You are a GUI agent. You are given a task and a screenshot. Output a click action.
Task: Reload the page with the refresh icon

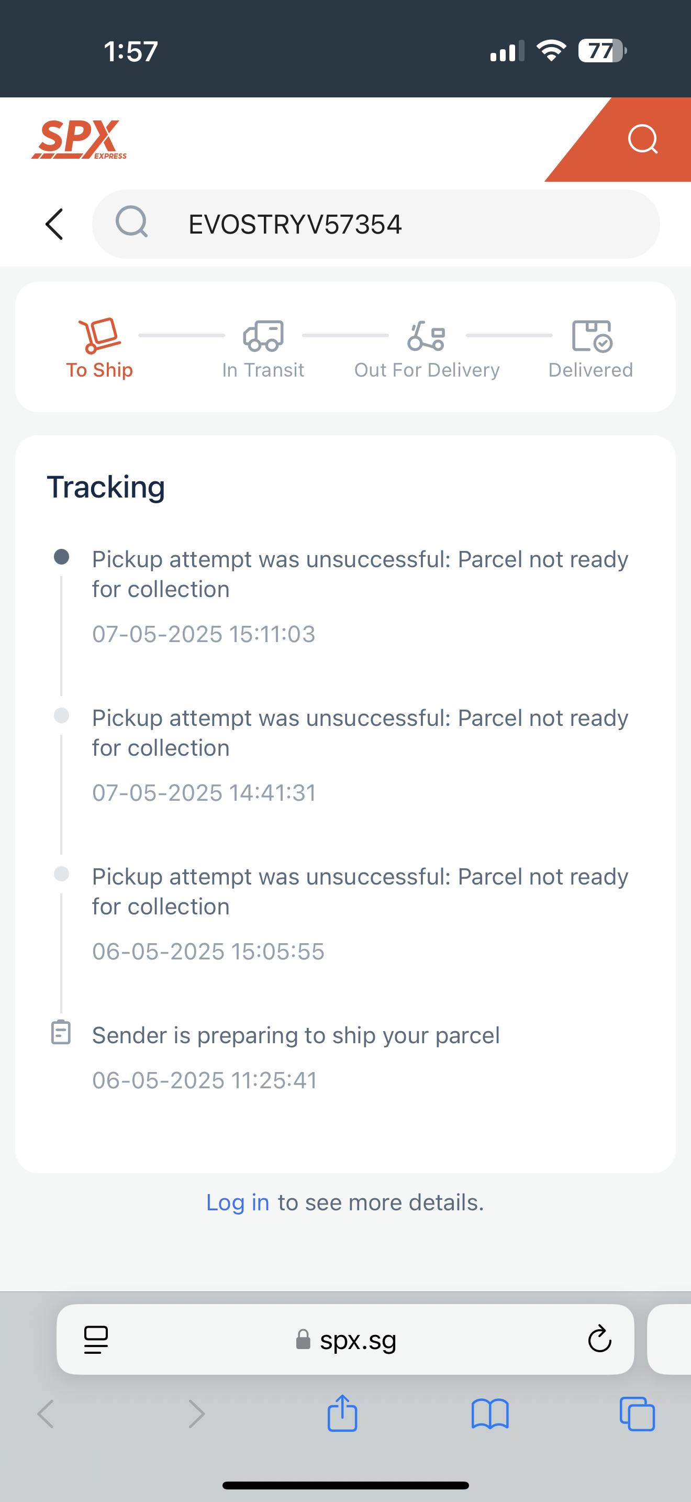click(x=599, y=1339)
